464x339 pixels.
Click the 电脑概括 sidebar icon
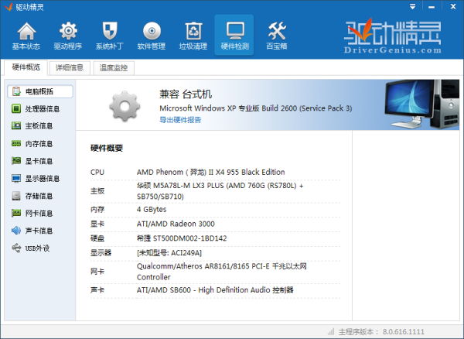point(16,91)
